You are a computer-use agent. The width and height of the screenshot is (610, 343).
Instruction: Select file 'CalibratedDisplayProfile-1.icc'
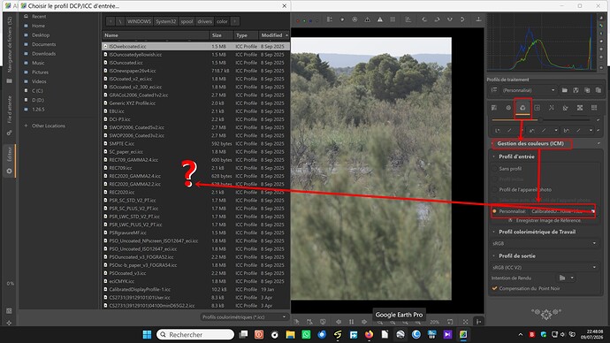pyautogui.click(x=195, y=289)
